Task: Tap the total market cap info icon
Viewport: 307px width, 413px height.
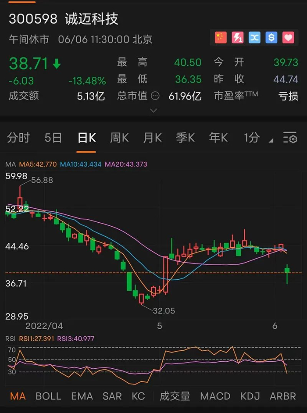Action: pyautogui.click(x=155, y=96)
